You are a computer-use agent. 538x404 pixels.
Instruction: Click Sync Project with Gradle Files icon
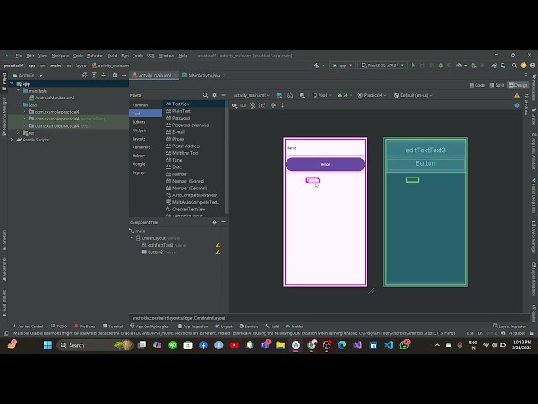coord(493,66)
